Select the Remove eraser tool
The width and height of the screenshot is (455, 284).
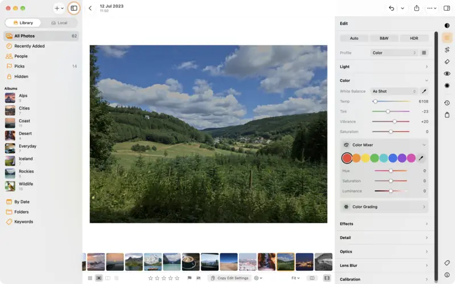[x=447, y=61]
